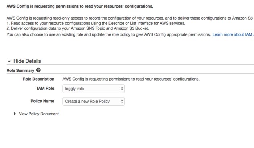Click the IAM Role field label
The width and height of the screenshot is (254, 148).
coord(45,89)
